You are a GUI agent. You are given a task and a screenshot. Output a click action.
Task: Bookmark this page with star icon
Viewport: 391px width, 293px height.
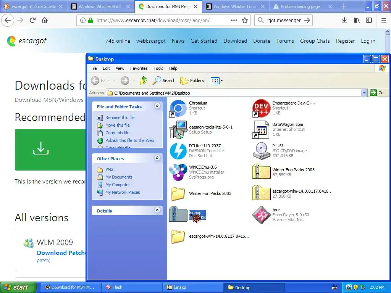pos(245,21)
